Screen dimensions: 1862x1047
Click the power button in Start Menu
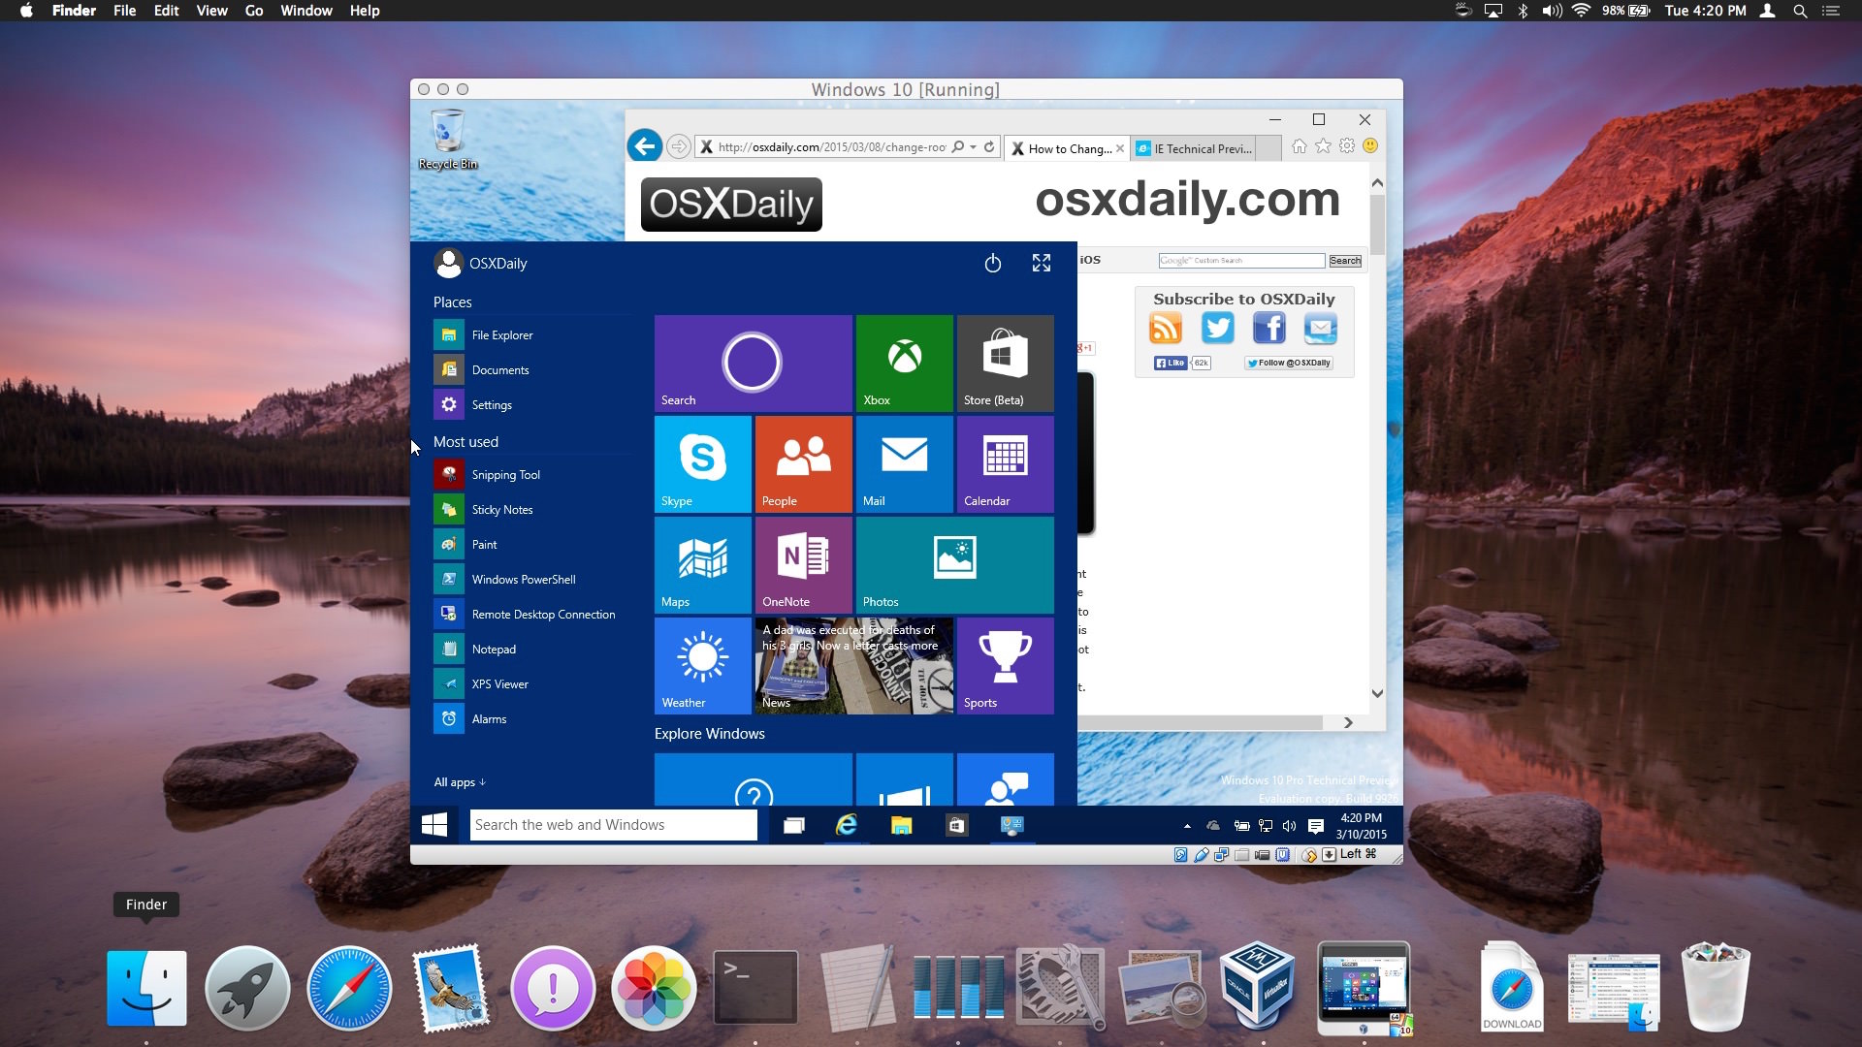pyautogui.click(x=994, y=264)
